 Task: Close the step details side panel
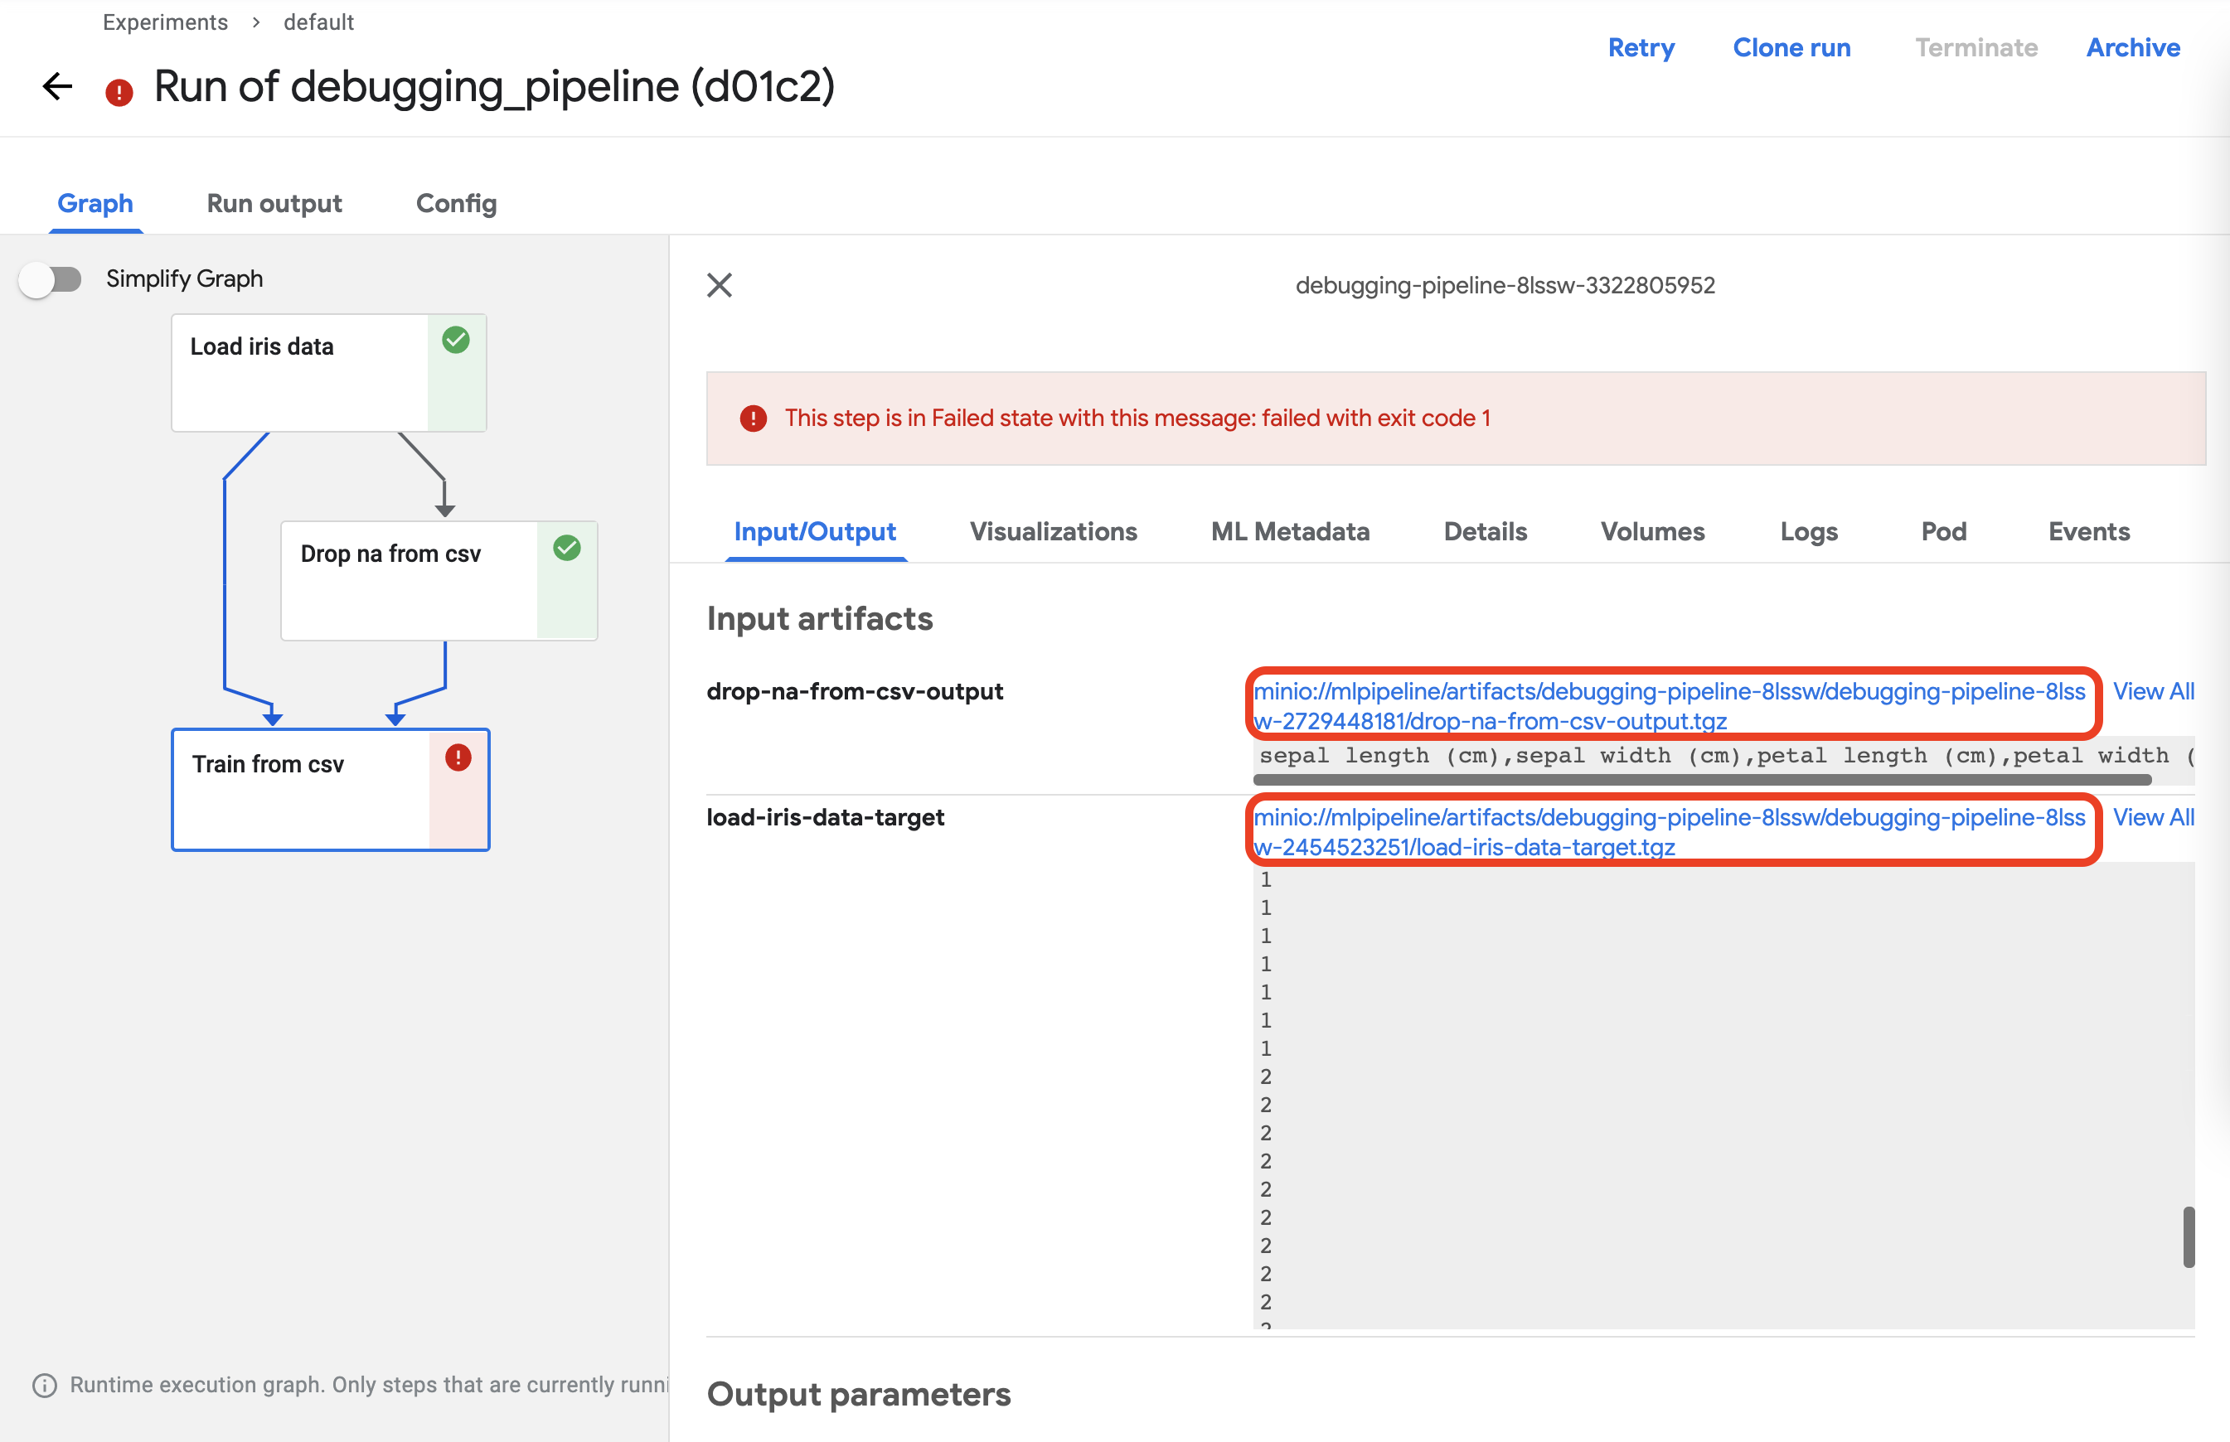point(720,284)
